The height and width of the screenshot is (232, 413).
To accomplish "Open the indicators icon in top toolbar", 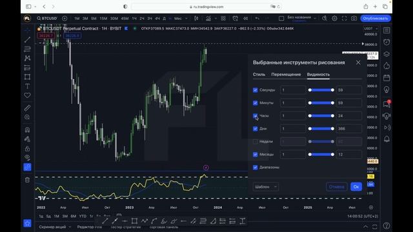I will [x=208, y=19].
